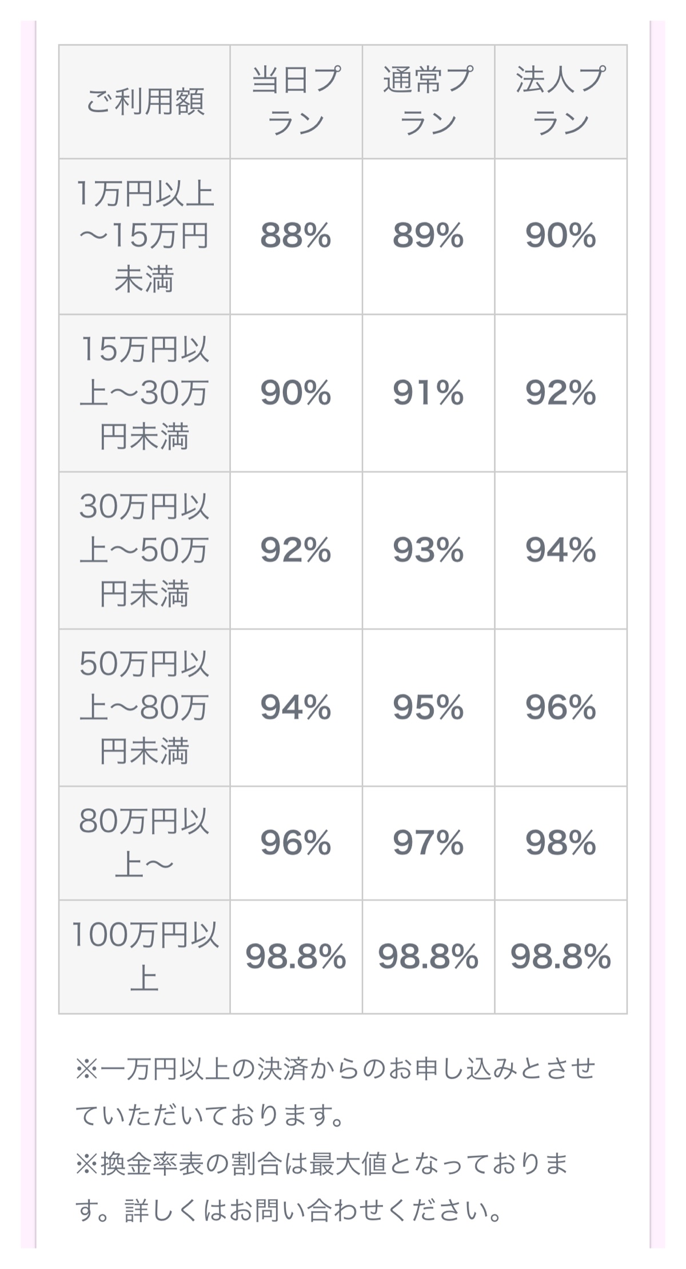Click the 95% rate cell
The width and height of the screenshot is (686, 1269).
[x=428, y=708]
